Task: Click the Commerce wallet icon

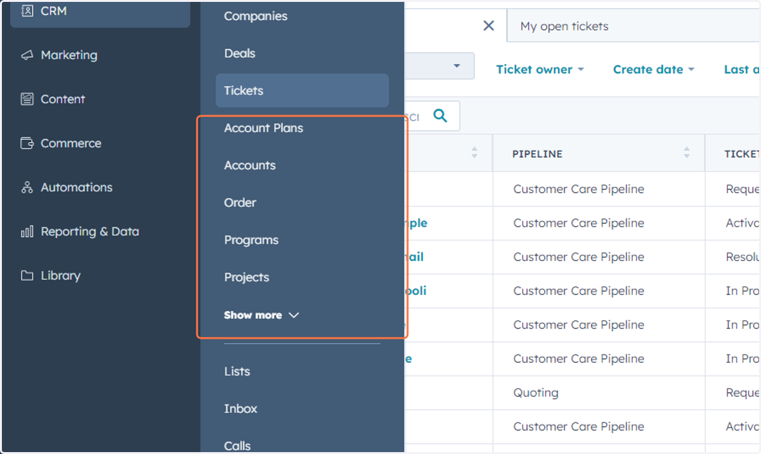Action: [27, 143]
